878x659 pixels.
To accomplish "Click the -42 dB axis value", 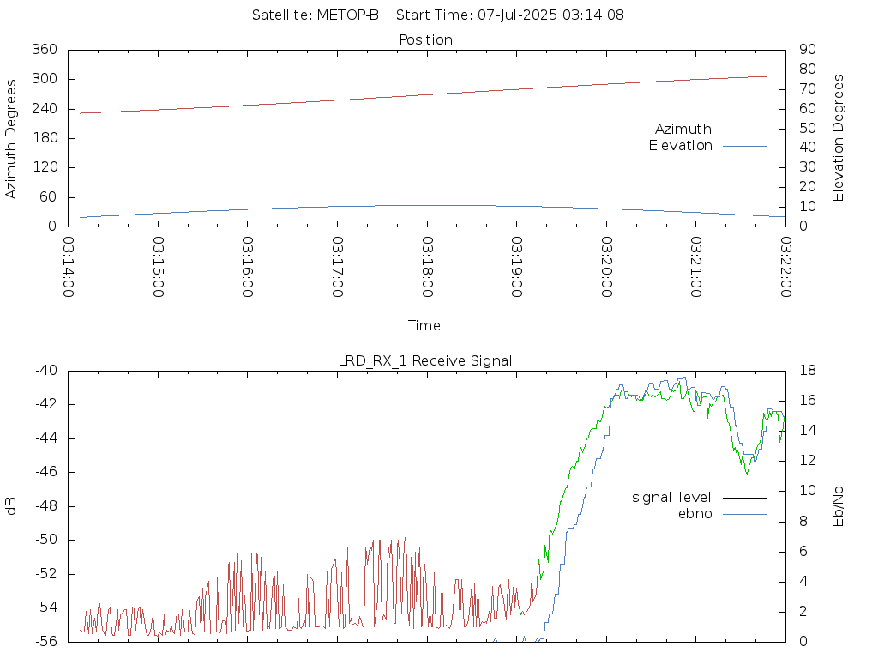I will 46,404.
